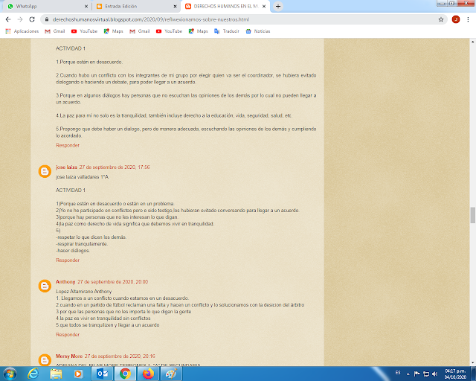The image size is (476, 381).
Task: Click the ACTIVIDAD 1 heading in jose laiza's comment
Action: (x=71, y=190)
